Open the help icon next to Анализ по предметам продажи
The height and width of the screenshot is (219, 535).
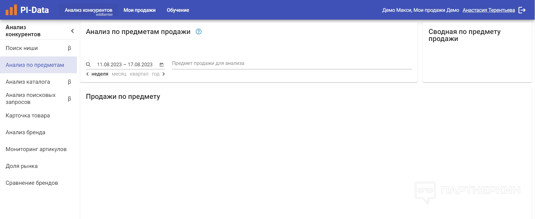tap(199, 32)
